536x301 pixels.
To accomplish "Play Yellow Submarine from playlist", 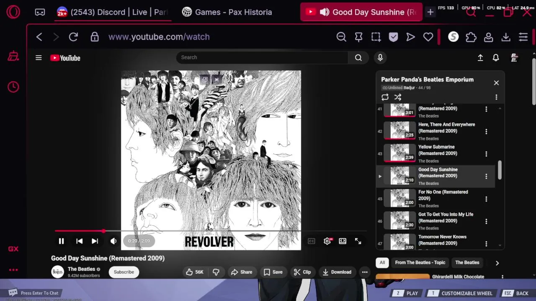I will [435, 153].
